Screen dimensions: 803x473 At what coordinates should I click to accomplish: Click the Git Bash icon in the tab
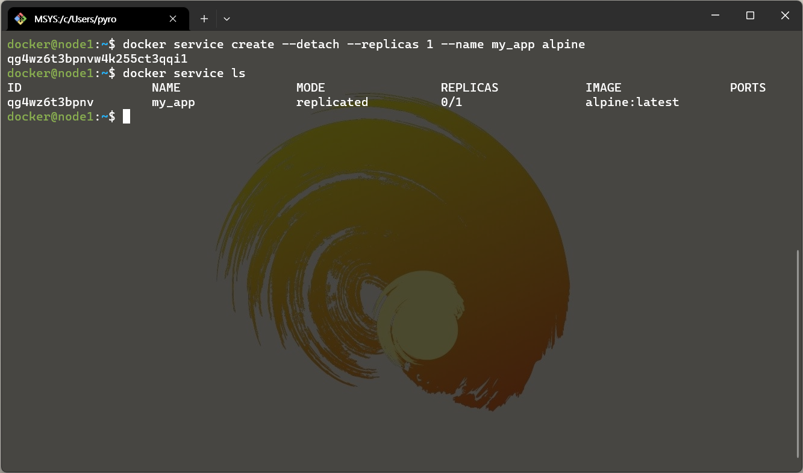pyautogui.click(x=20, y=19)
